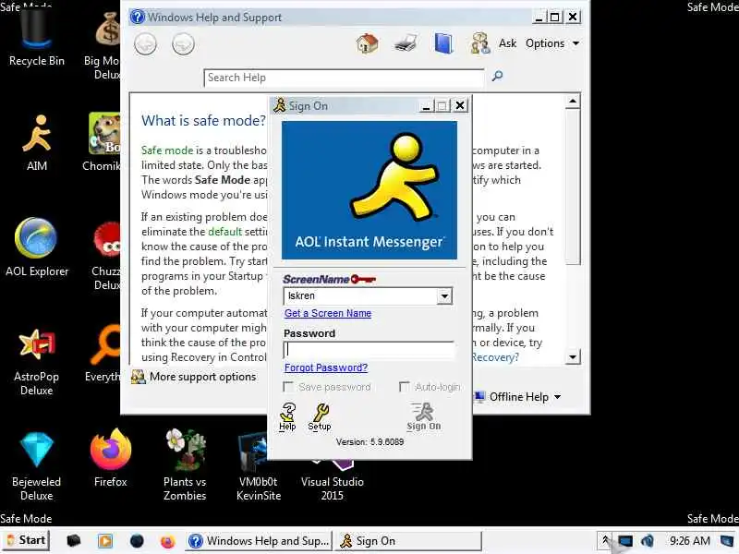Select the Recycle Bin desktop icon
The height and width of the screenshot is (554, 739).
tap(36, 38)
